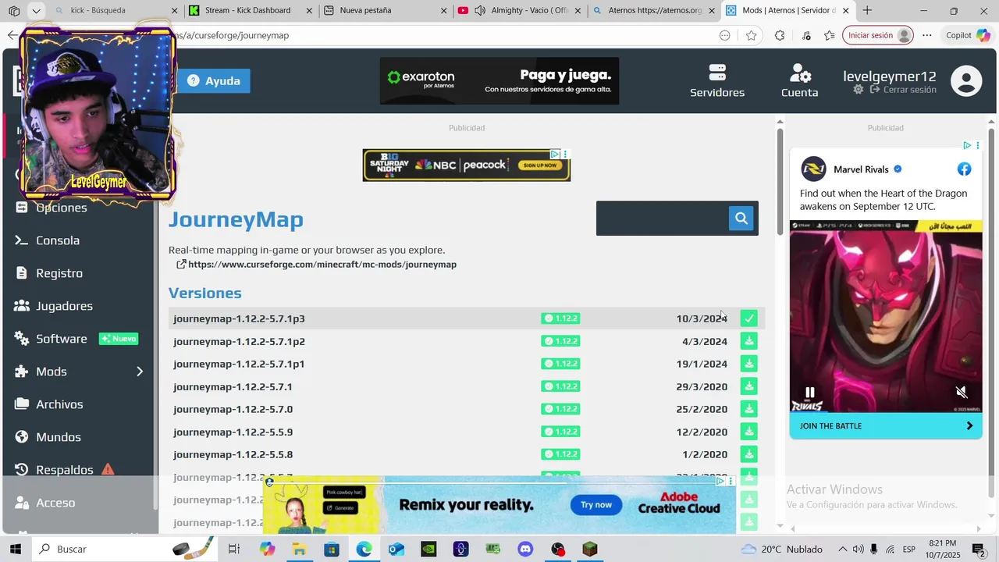Open Windows Start menu

coord(15,550)
